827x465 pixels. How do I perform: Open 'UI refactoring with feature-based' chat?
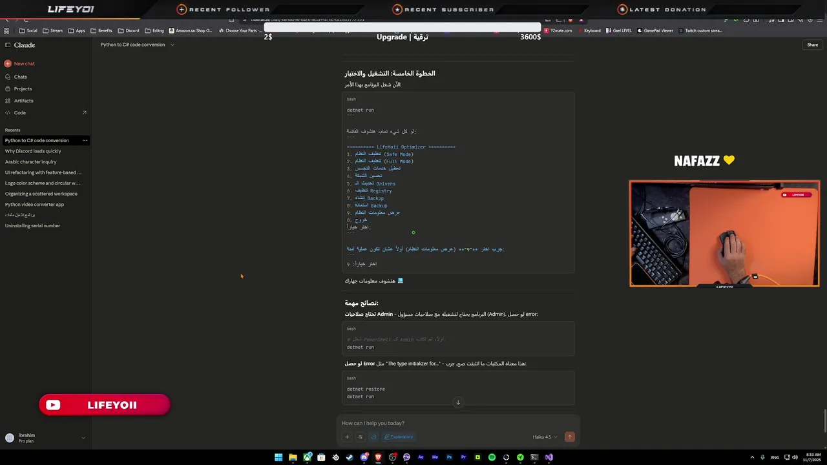[43, 172]
